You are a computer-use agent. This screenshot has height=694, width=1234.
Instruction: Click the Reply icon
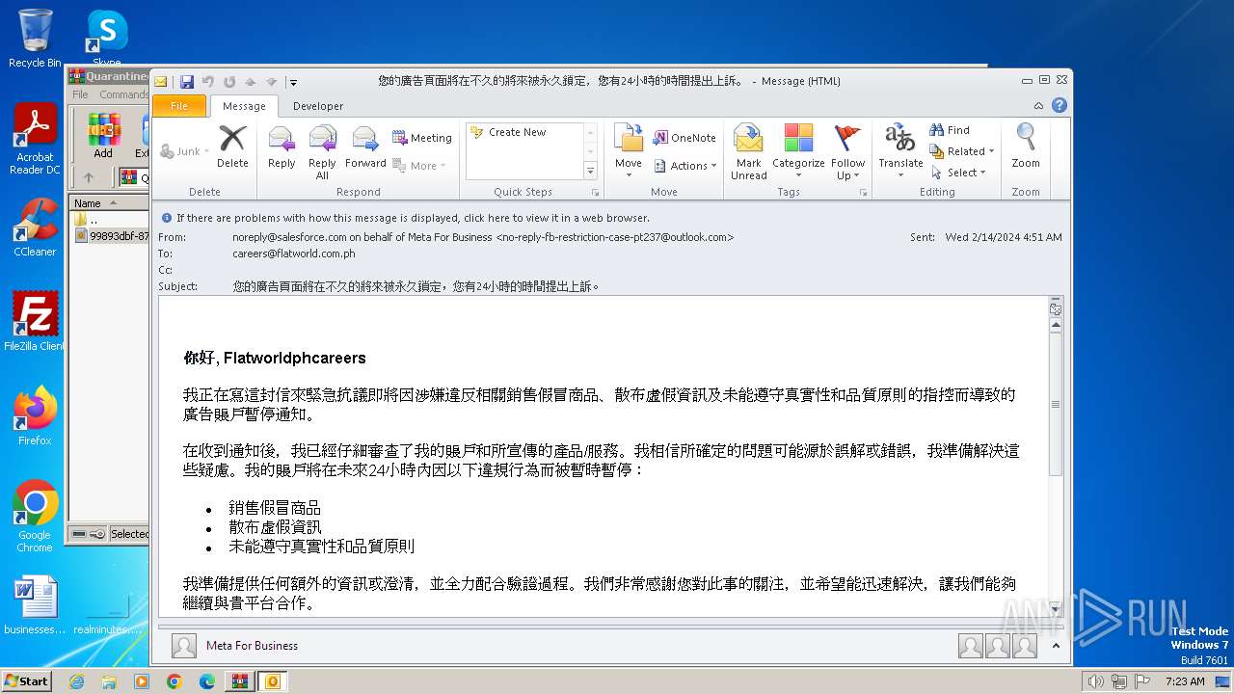tap(282, 147)
